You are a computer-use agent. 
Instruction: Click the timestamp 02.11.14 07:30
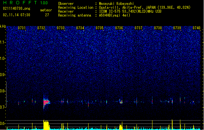17,15
